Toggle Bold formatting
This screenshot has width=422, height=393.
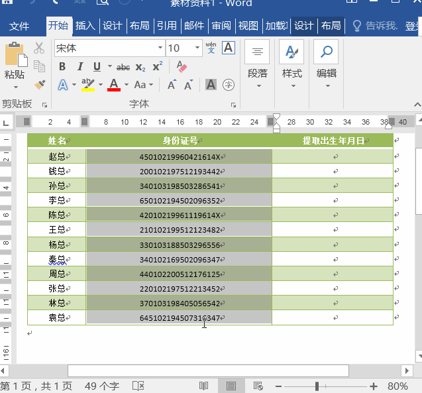pyautogui.click(x=62, y=66)
